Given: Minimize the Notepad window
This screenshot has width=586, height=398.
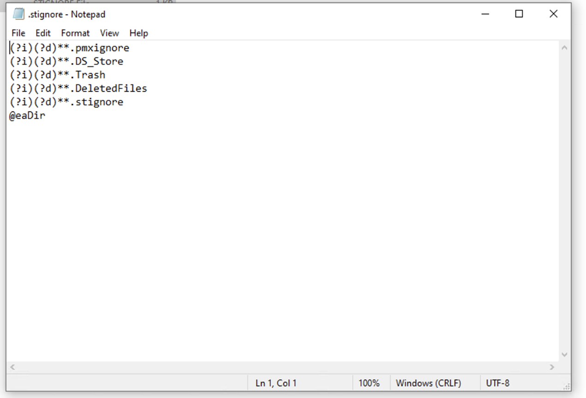Looking at the screenshot, I should click(485, 14).
